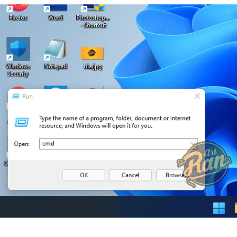Close the Run dialog with the X
The height and width of the screenshot is (237, 237).
click(x=197, y=96)
